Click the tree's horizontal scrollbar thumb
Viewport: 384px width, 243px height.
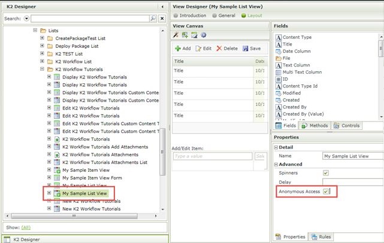point(74,216)
